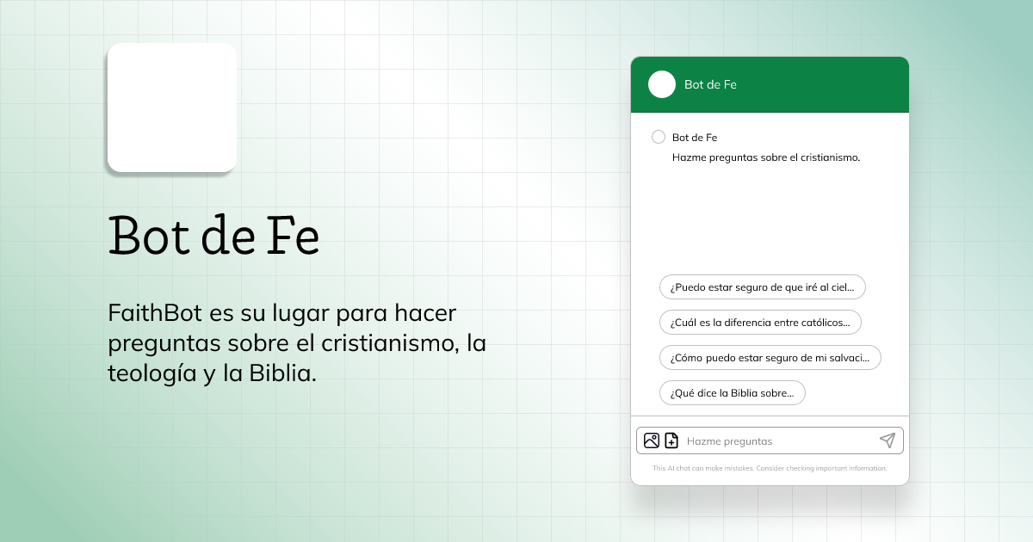Click the white logo square above the Bot de Fe heading
Viewport: 1033px width, 542px height.
tap(172, 108)
